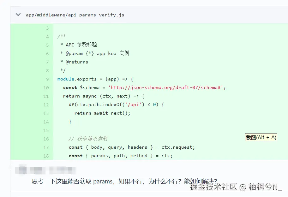
Task: Click the comment opener '/**' line
Action: [x=62, y=36]
